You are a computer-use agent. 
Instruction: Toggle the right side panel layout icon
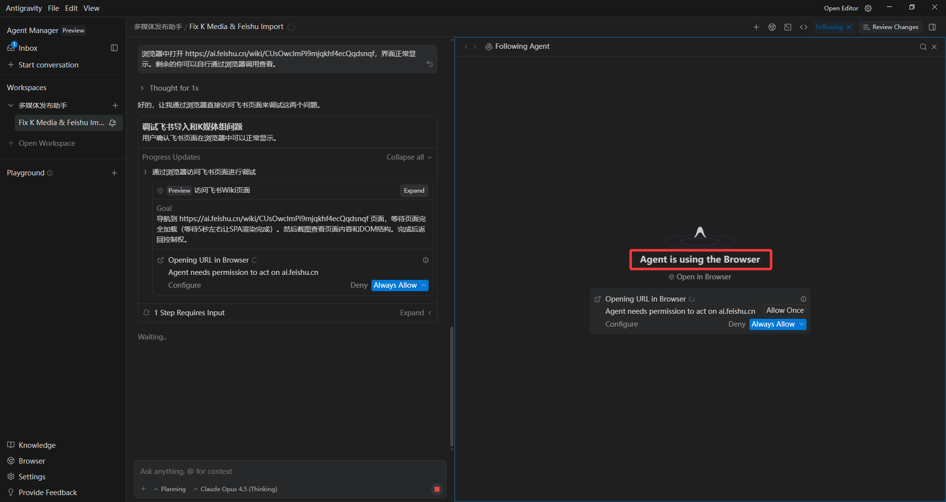932,27
